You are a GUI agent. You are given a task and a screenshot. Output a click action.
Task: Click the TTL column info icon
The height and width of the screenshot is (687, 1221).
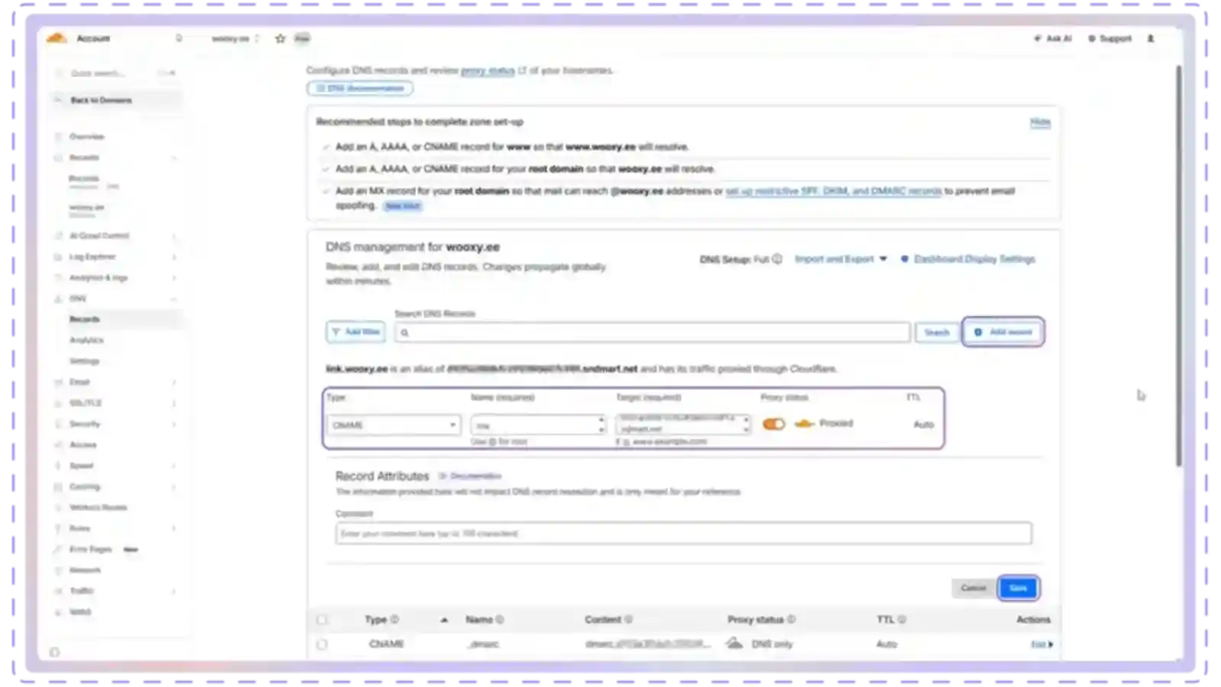(902, 620)
